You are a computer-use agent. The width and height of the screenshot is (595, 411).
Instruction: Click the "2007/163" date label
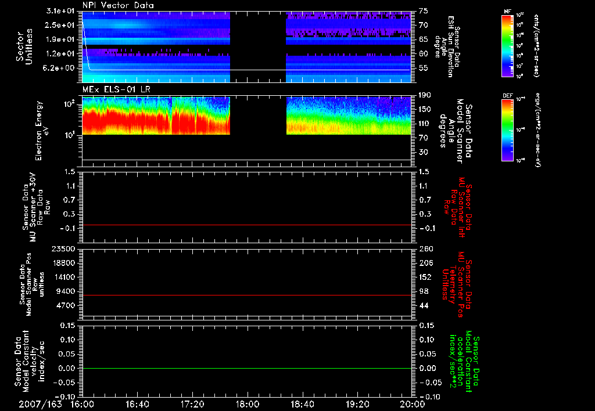(40, 404)
